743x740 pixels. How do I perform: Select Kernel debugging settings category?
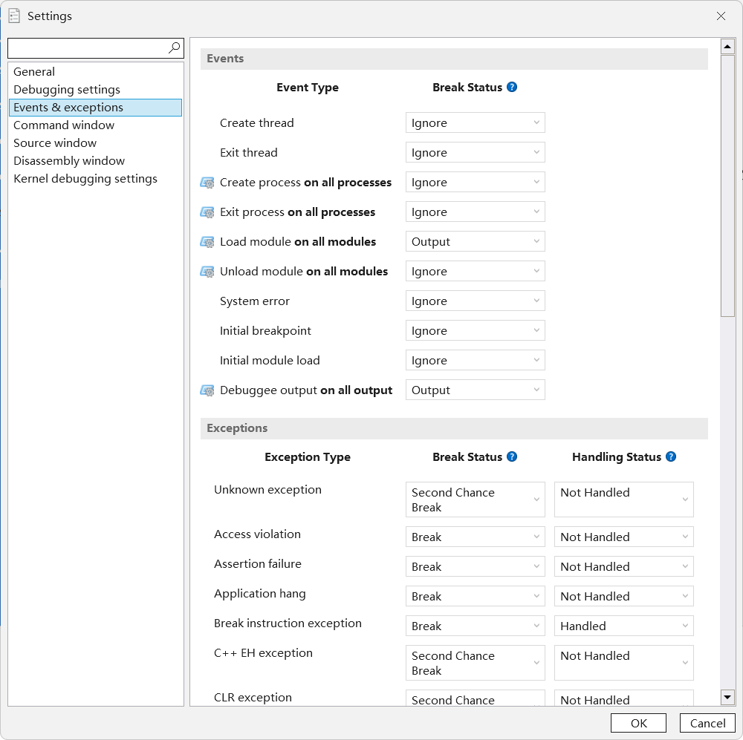[x=95, y=178]
